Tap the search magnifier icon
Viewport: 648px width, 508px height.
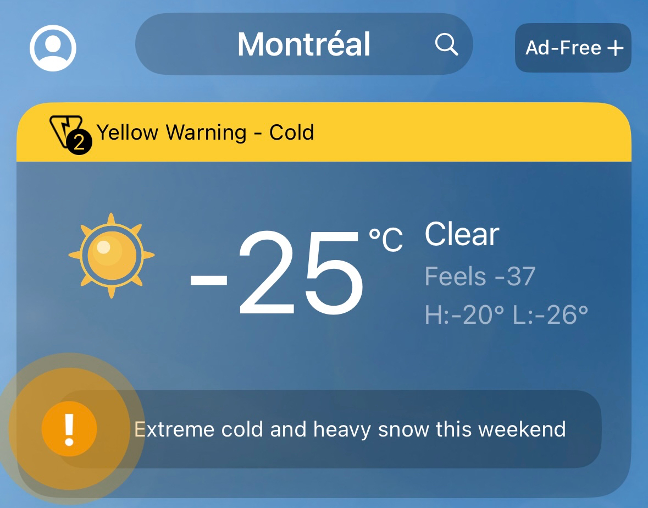pyautogui.click(x=446, y=44)
